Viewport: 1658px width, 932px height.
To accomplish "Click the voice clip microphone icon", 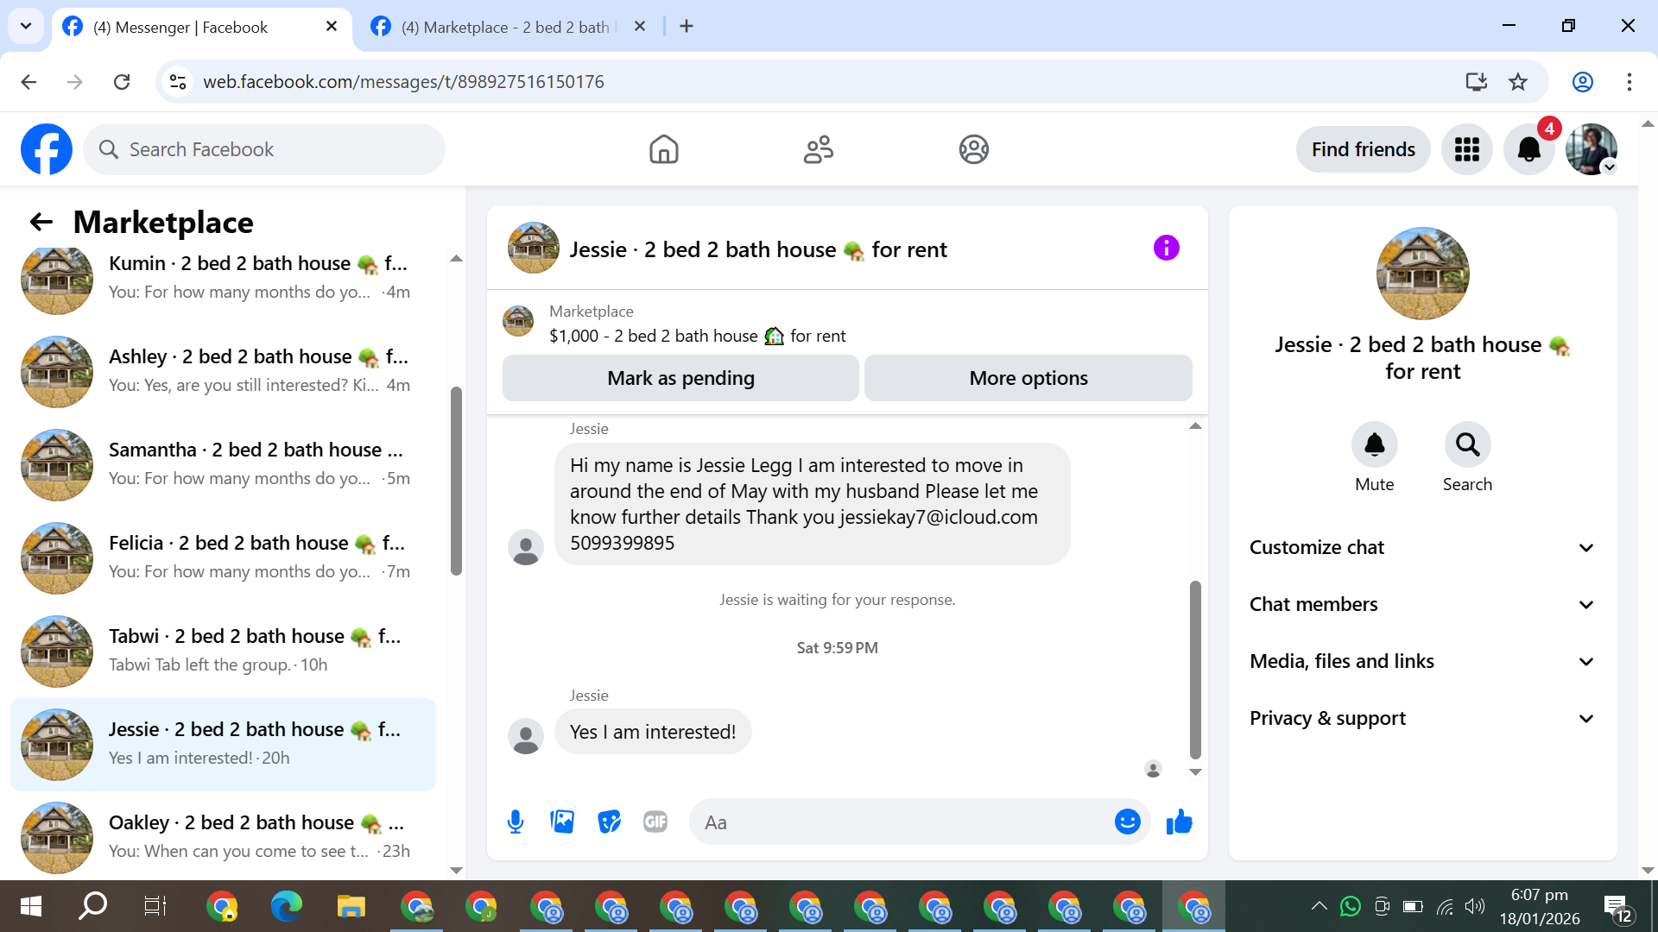I will pos(516,822).
